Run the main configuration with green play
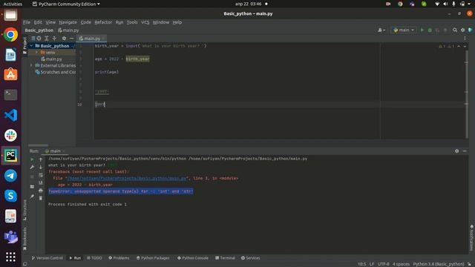 coord(422,30)
